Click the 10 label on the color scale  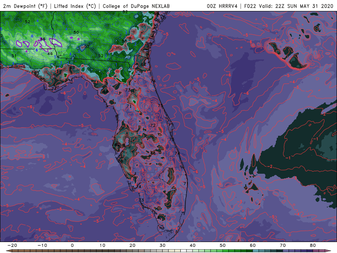click(x=102, y=245)
